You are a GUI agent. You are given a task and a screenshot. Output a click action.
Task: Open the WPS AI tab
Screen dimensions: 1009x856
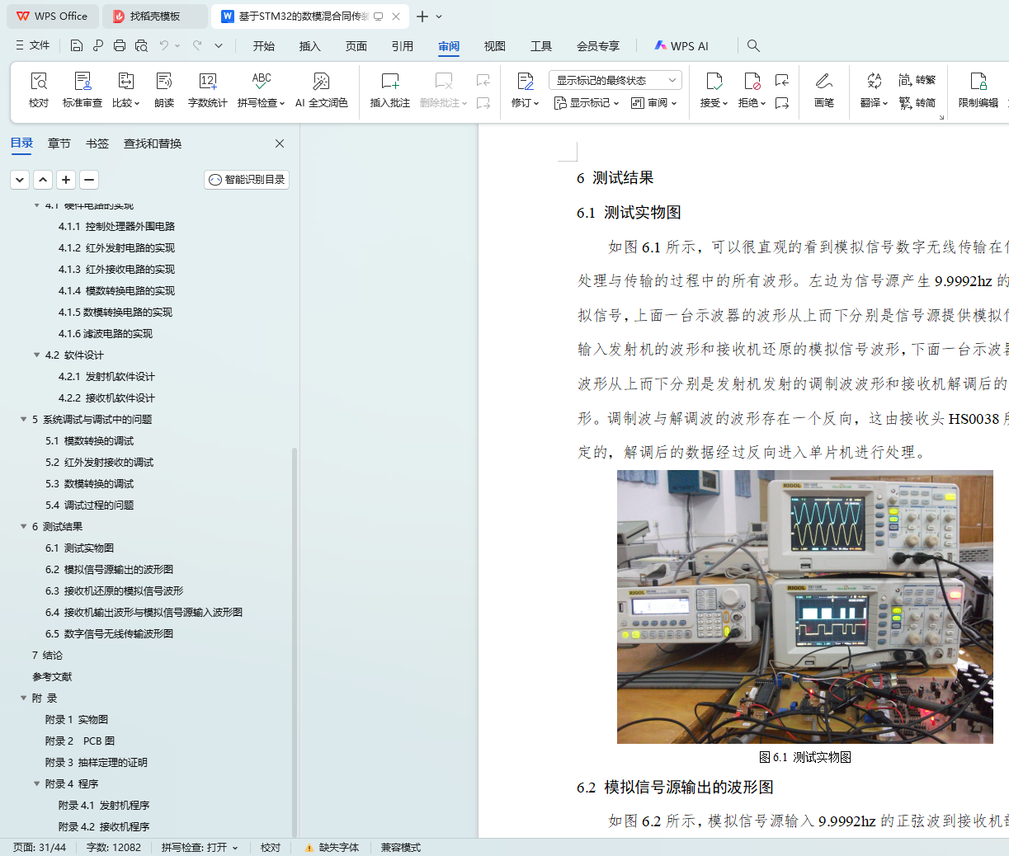681,46
